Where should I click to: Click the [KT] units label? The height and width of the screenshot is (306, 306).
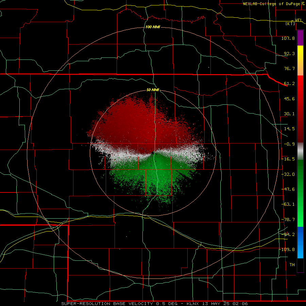(290, 23)
